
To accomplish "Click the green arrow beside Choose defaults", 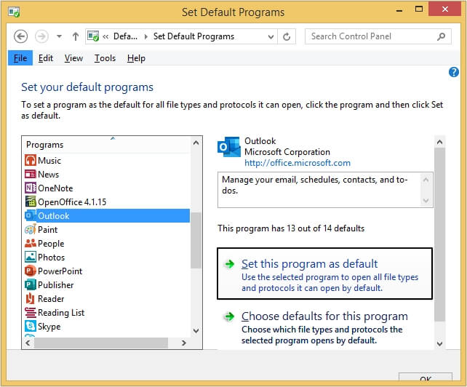I will [230, 316].
